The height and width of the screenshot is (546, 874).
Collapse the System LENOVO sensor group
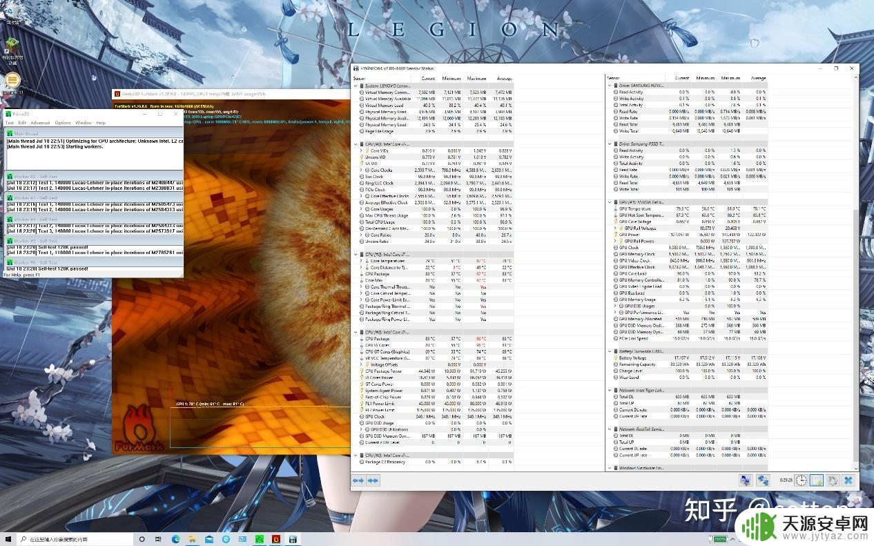click(356, 86)
